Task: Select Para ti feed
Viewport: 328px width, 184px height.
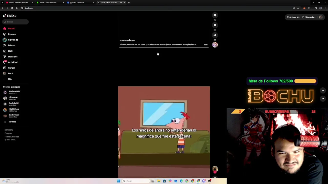Action: [x=11, y=28]
